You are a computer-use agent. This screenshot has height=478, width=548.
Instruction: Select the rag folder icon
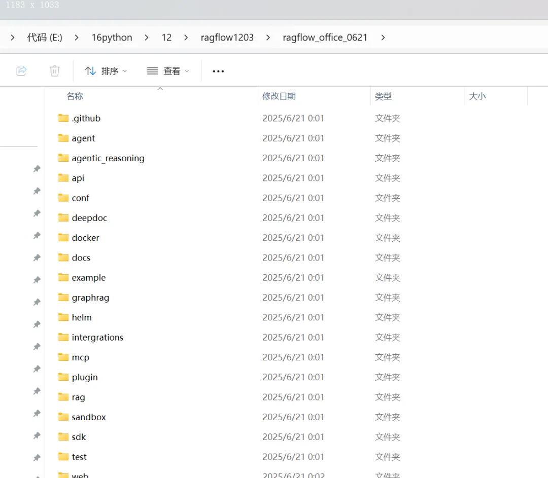click(63, 397)
